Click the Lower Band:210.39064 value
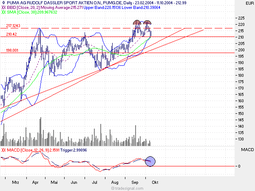The height and width of the screenshot is (191, 255). coord(141,8)
